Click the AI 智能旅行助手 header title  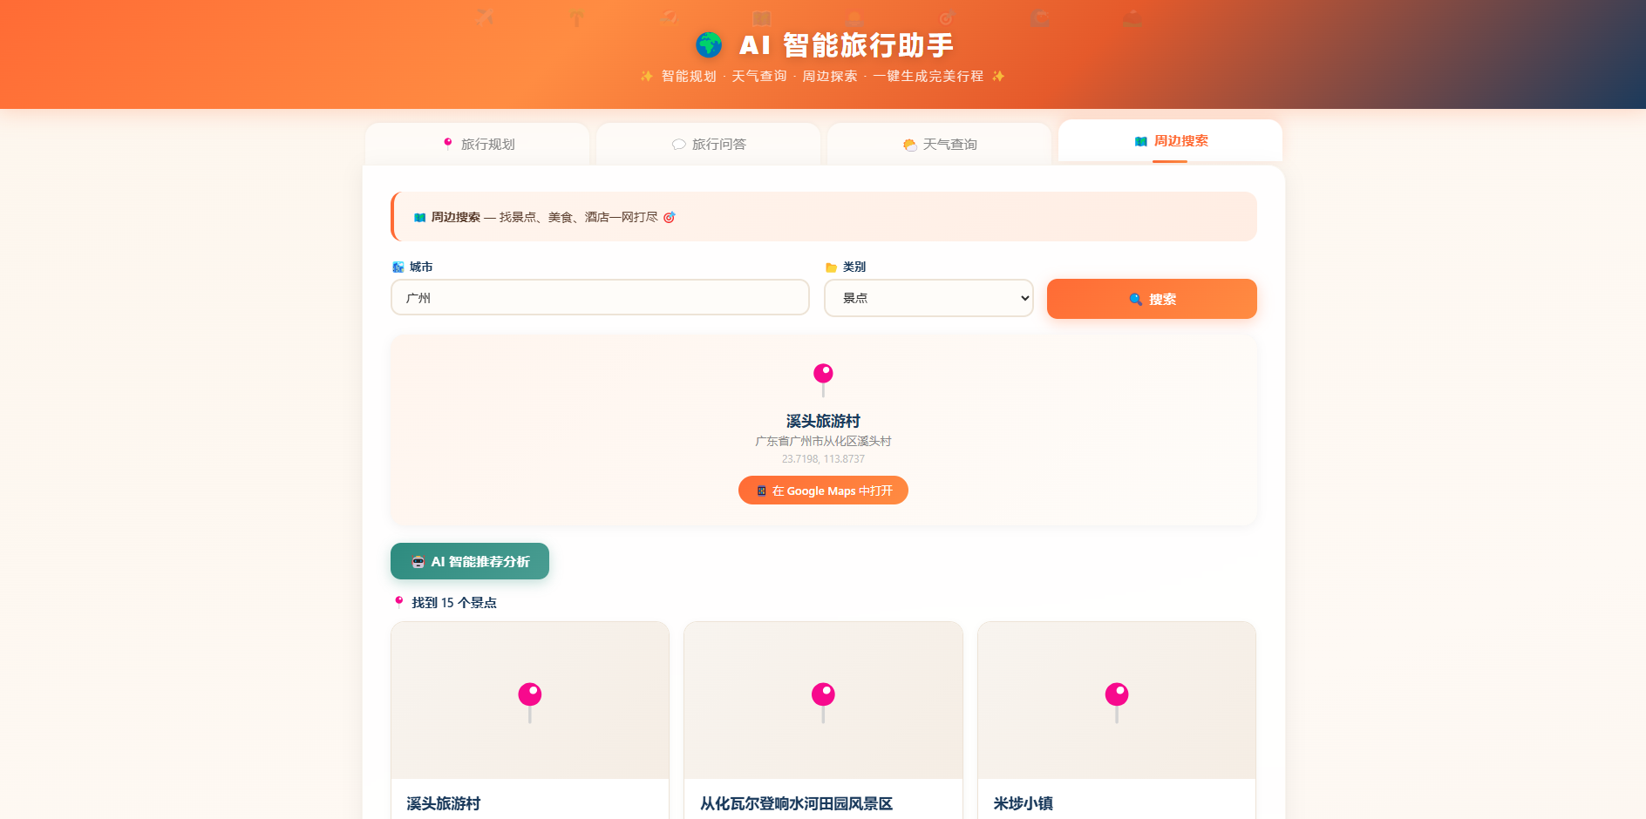click(847, 44)
